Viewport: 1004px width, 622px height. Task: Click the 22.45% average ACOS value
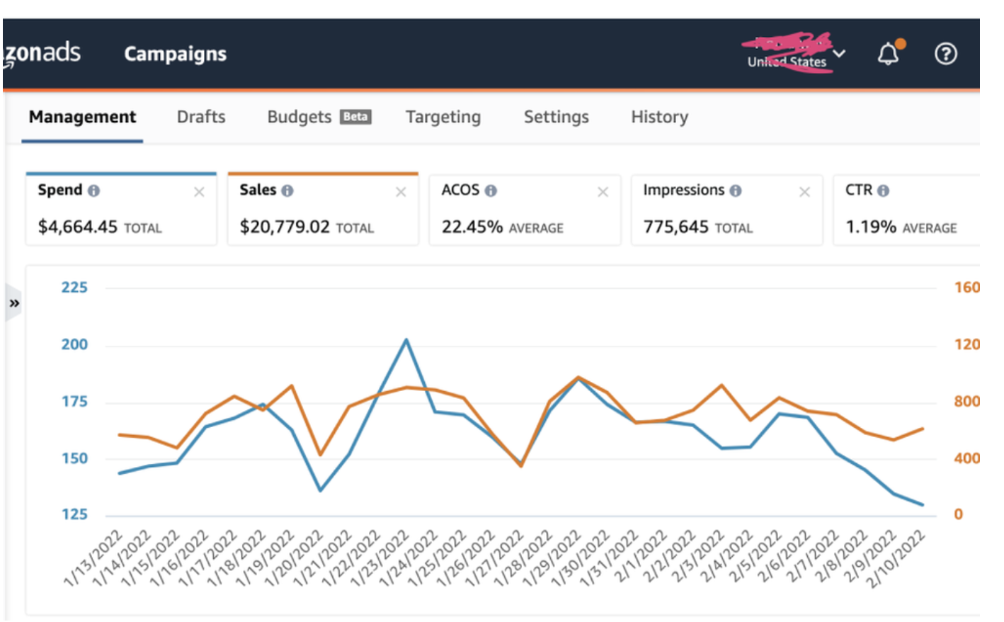click(x=472, y=227)
